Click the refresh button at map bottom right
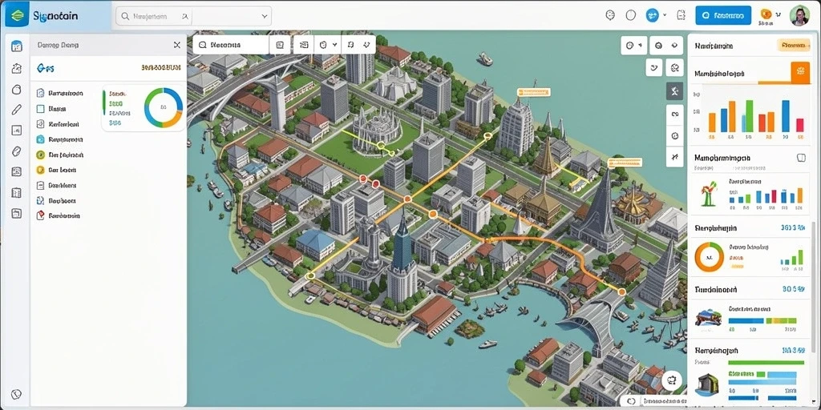Viewport: 821px width, 410px height. [673, 380]
